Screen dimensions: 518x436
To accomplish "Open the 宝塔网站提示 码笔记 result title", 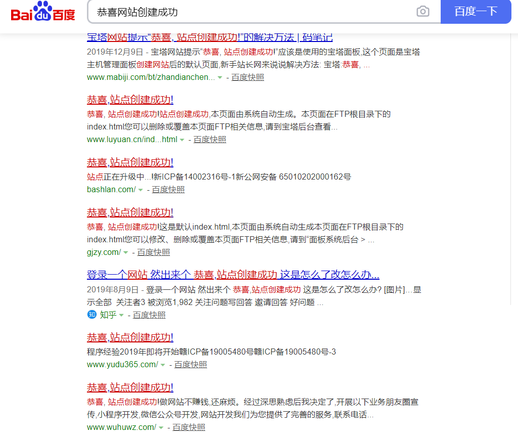I will coord(210,37).
